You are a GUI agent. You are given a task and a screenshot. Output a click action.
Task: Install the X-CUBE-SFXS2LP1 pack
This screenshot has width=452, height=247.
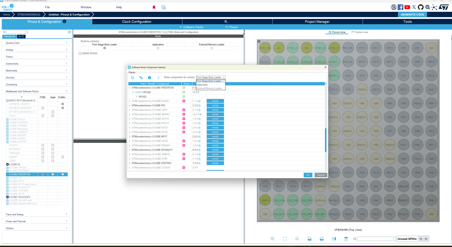[x=215, y=150]
